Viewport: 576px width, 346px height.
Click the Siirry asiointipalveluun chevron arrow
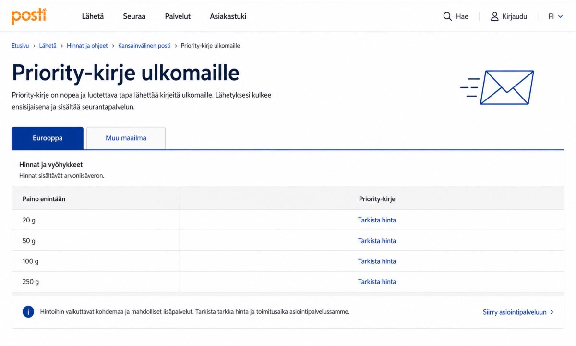tap(552, 312)
